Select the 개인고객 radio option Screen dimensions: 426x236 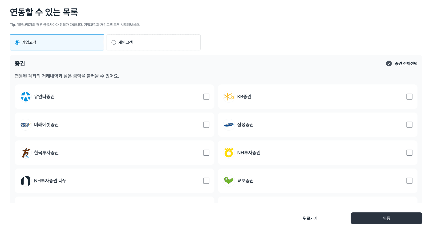coord(153,42)
